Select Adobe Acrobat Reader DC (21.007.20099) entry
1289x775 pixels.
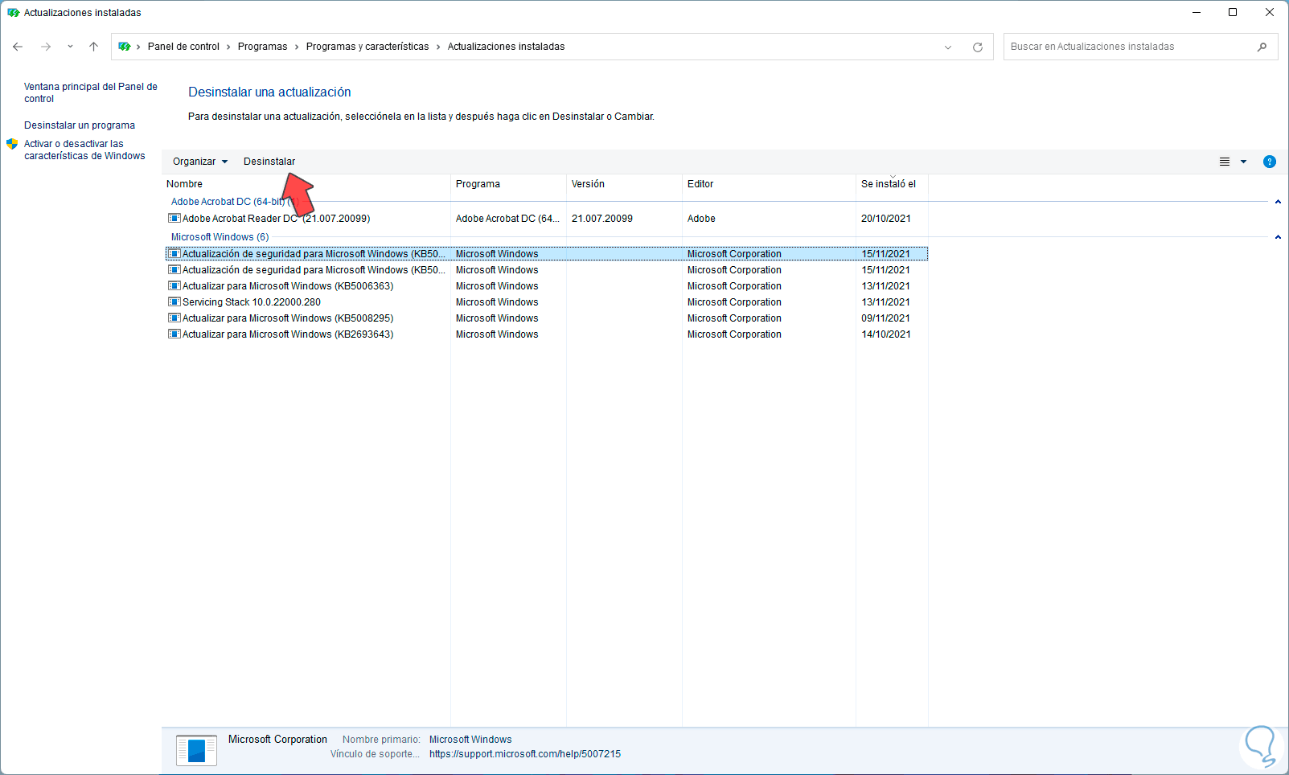pos(276,219)
